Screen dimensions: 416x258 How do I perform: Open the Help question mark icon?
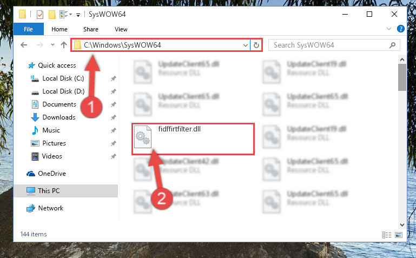[x=401, y=29]
